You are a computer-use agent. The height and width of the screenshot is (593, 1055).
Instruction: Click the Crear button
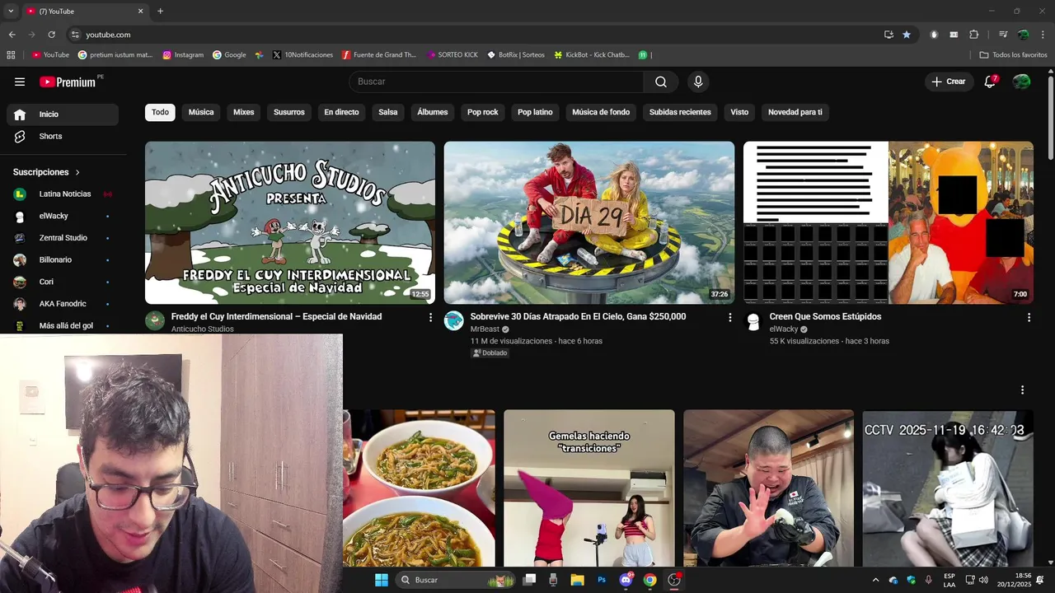[949, 82]
